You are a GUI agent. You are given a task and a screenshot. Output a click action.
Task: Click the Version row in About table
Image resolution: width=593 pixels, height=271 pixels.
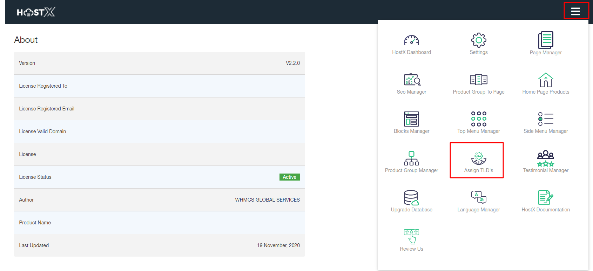point(159,63)
